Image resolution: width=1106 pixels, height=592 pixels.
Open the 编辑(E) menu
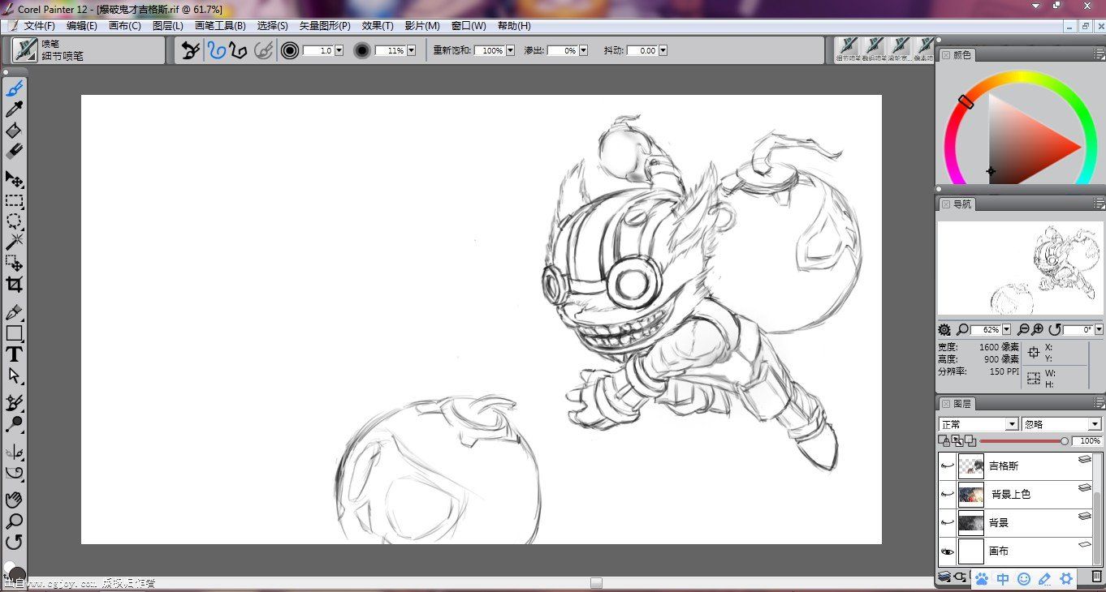(82, 26)
